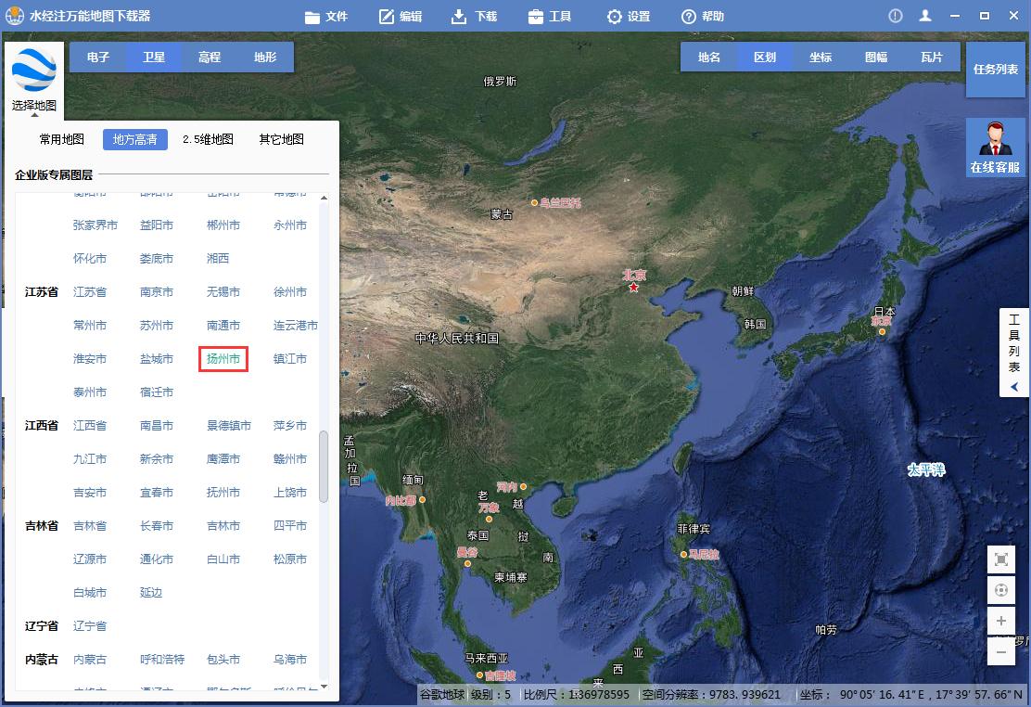Toggle the 地名 place-name overlay
Screen dimensions: 1031x707
709,57
